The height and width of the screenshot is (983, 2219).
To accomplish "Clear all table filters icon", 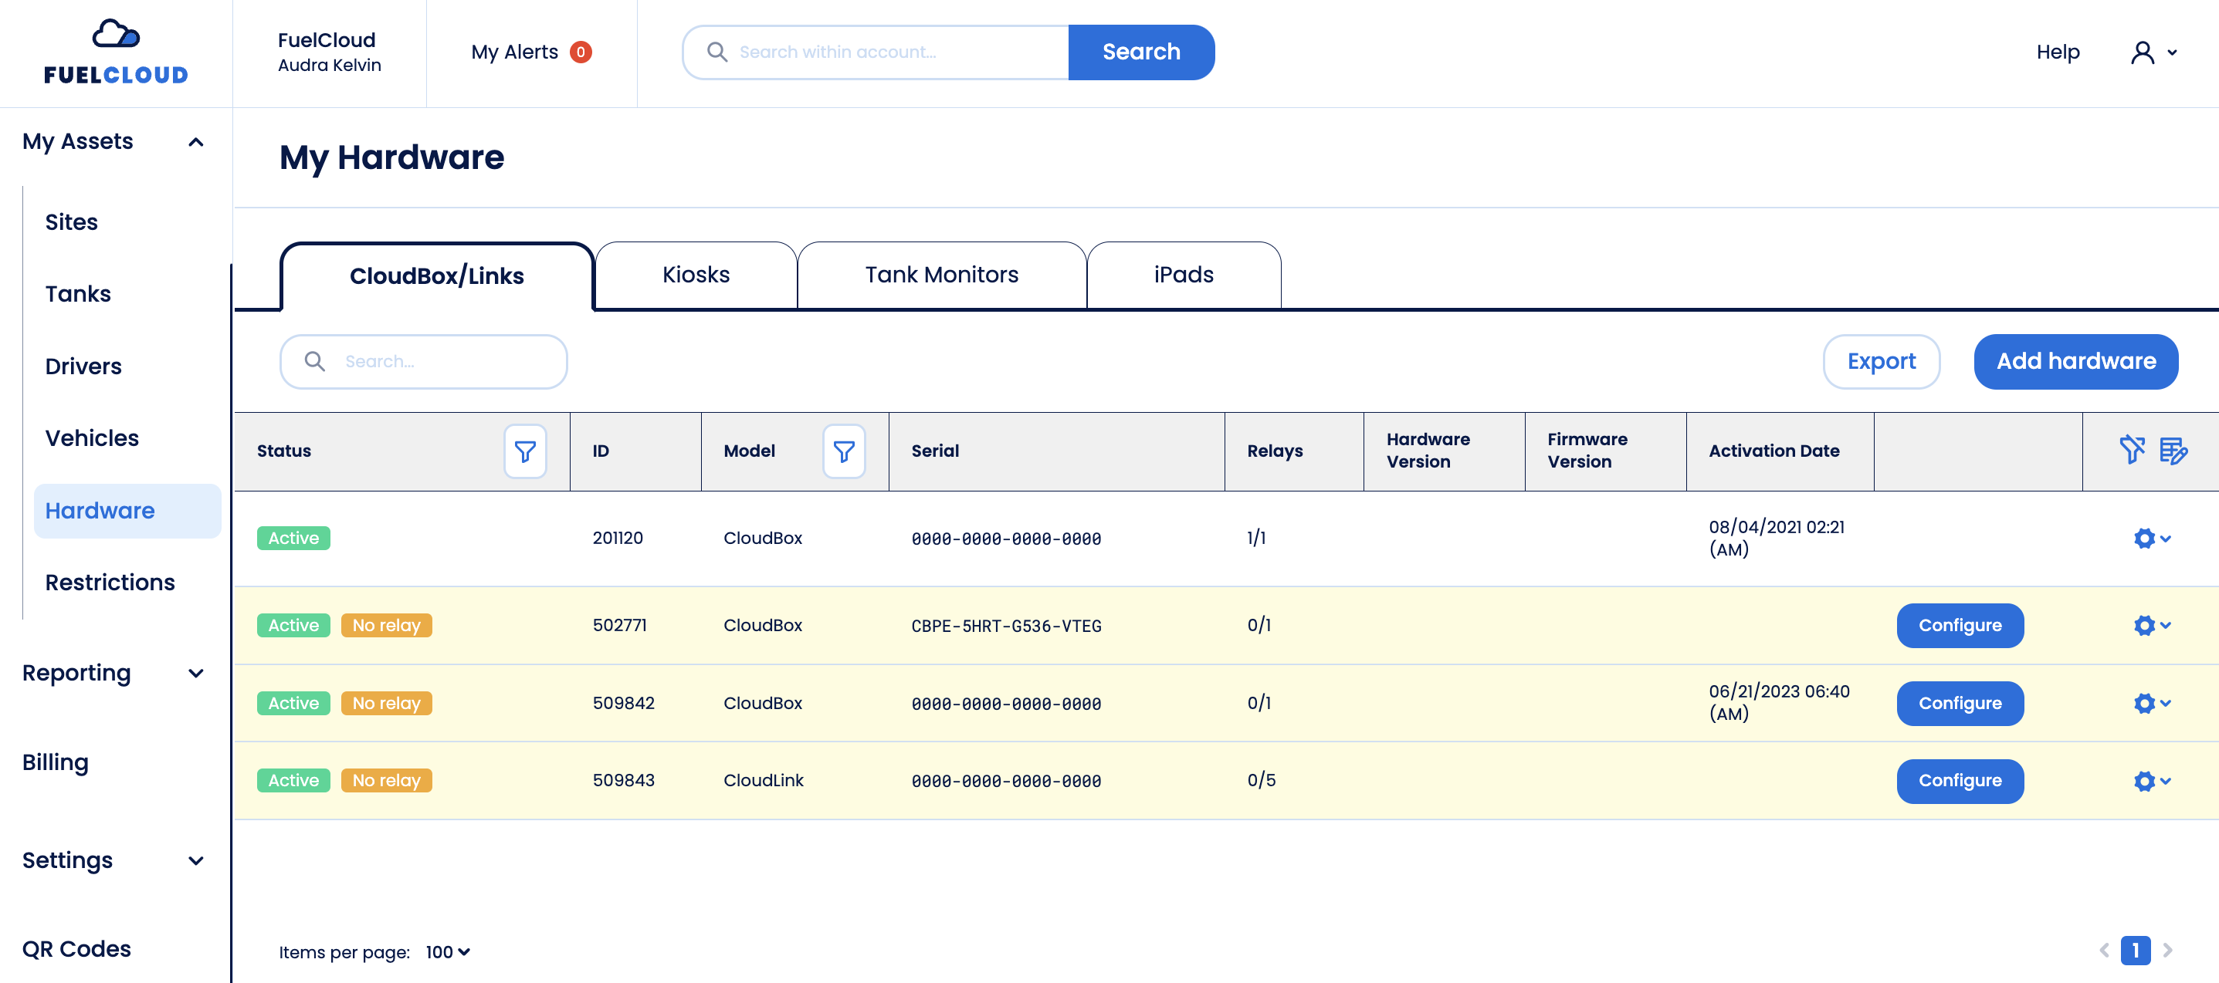I will click(x=2131, y=450).
